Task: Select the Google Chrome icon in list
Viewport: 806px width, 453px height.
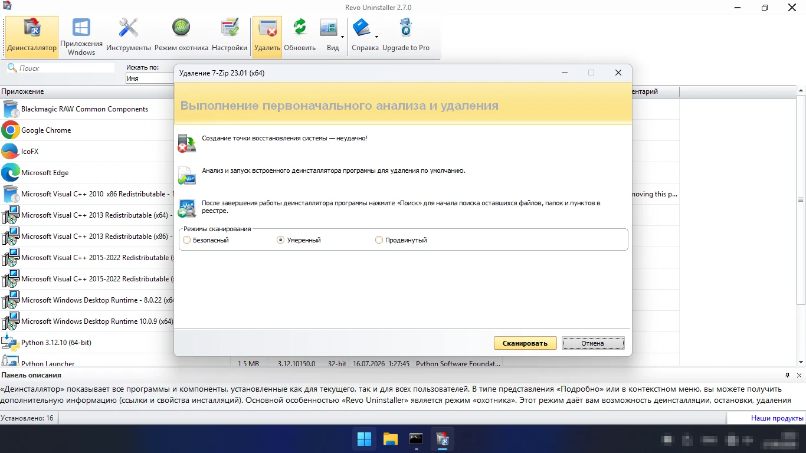Action: (11, 130)
